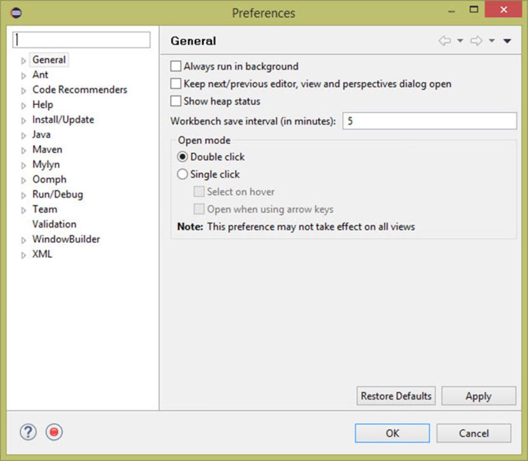This screenshot has height=461, width=528.
Task: Open forward history dropdown arrow
Action: [492, 41]
